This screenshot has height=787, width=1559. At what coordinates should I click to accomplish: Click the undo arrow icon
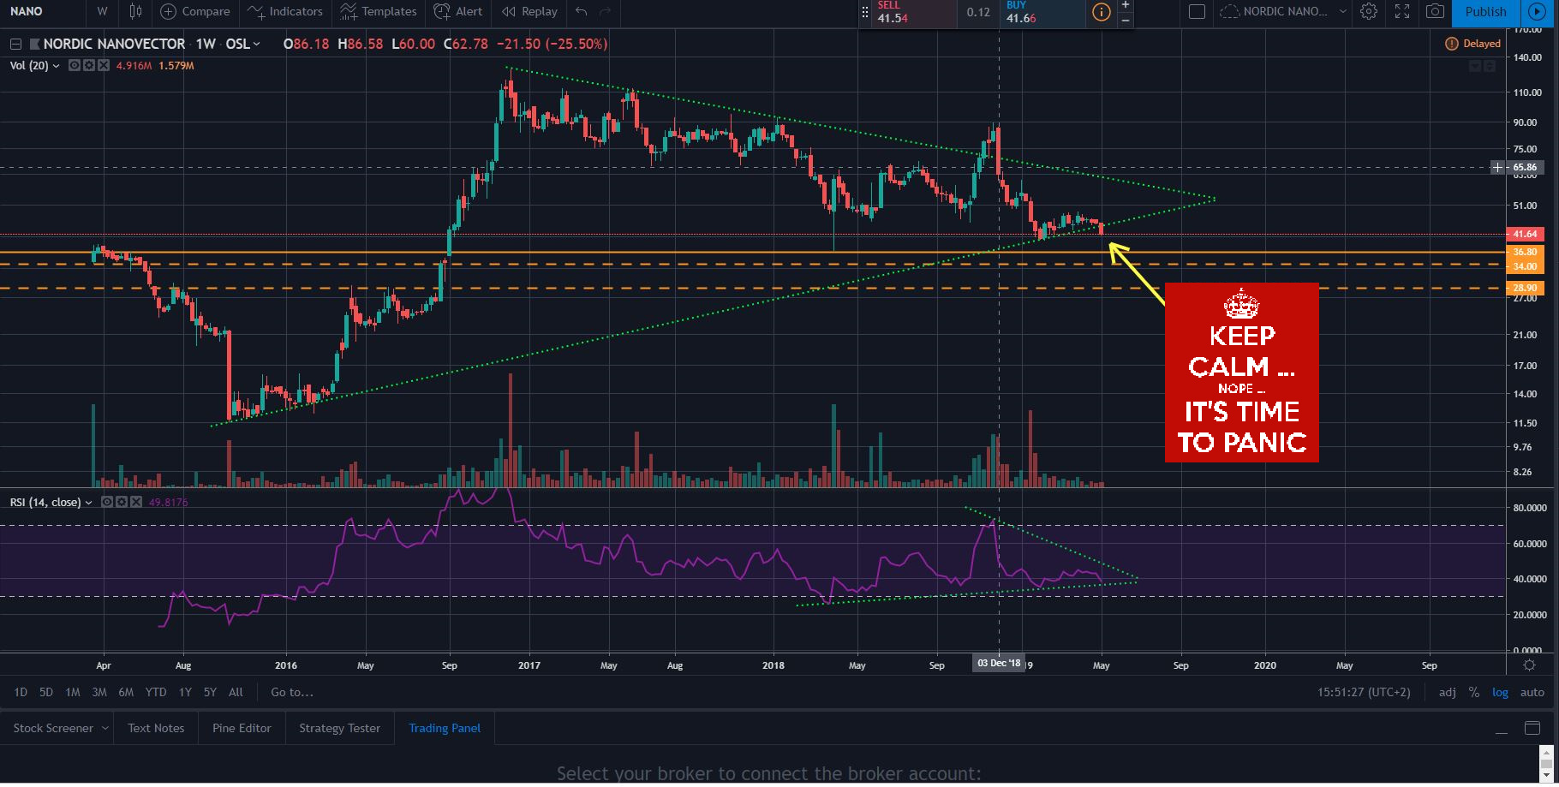(582, 11)
